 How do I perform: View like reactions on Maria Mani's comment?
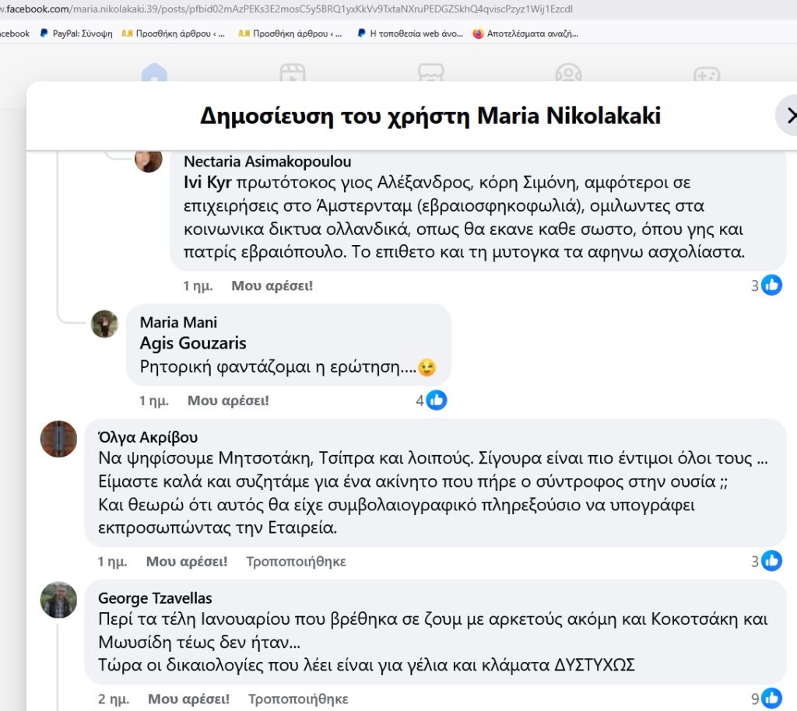431,400
